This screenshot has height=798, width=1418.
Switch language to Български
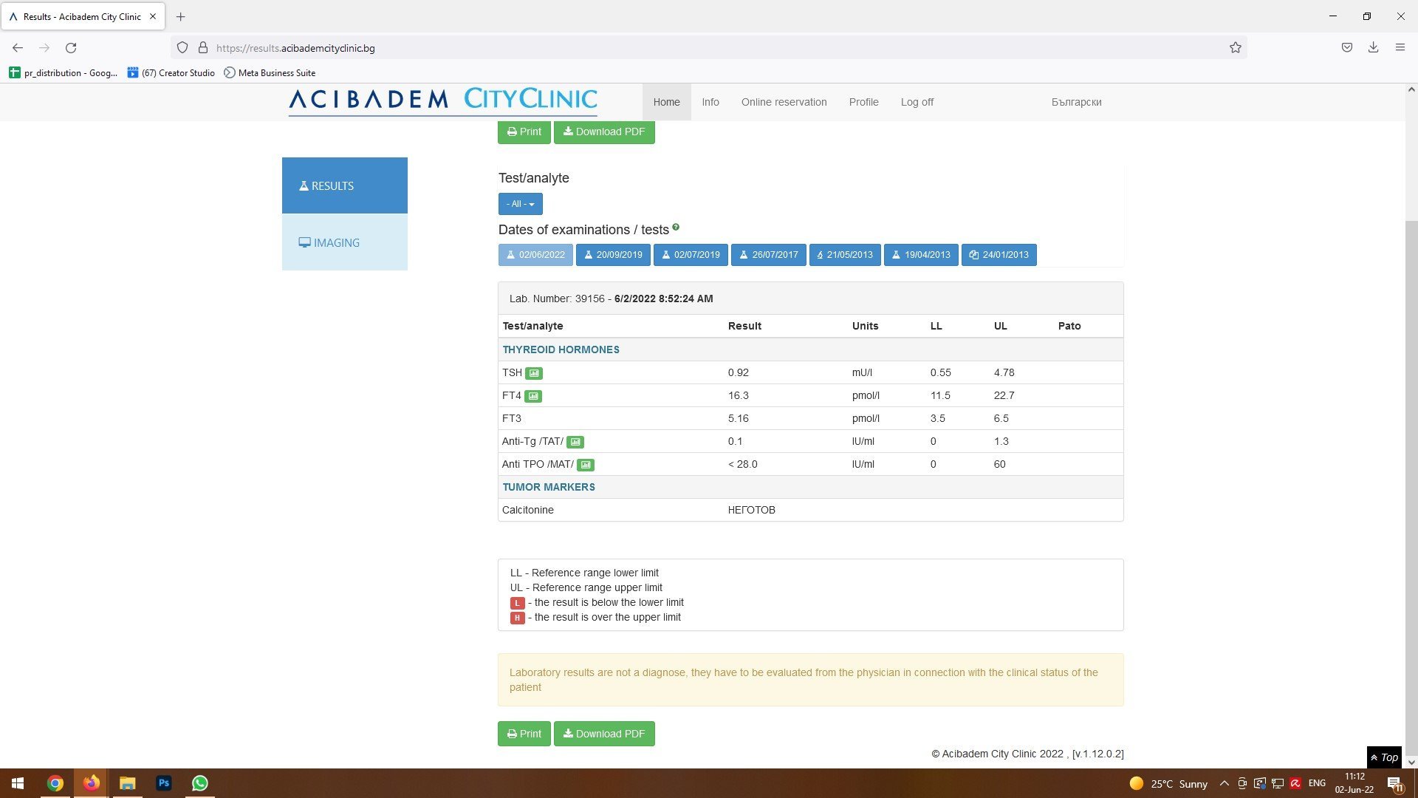coord(1076,102)
